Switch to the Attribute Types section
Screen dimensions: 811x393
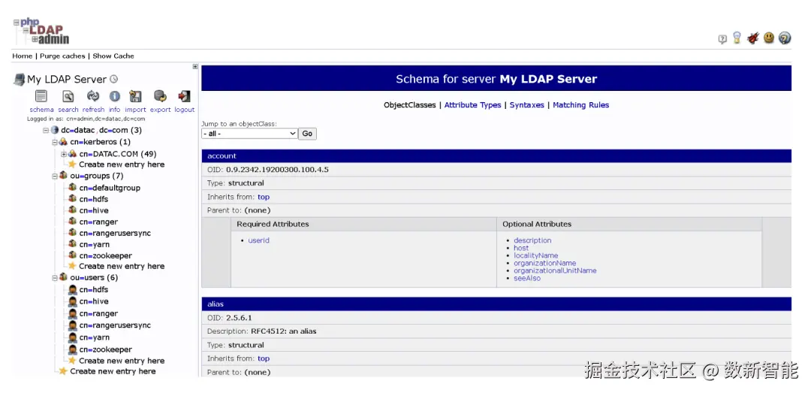click(473, 105)
